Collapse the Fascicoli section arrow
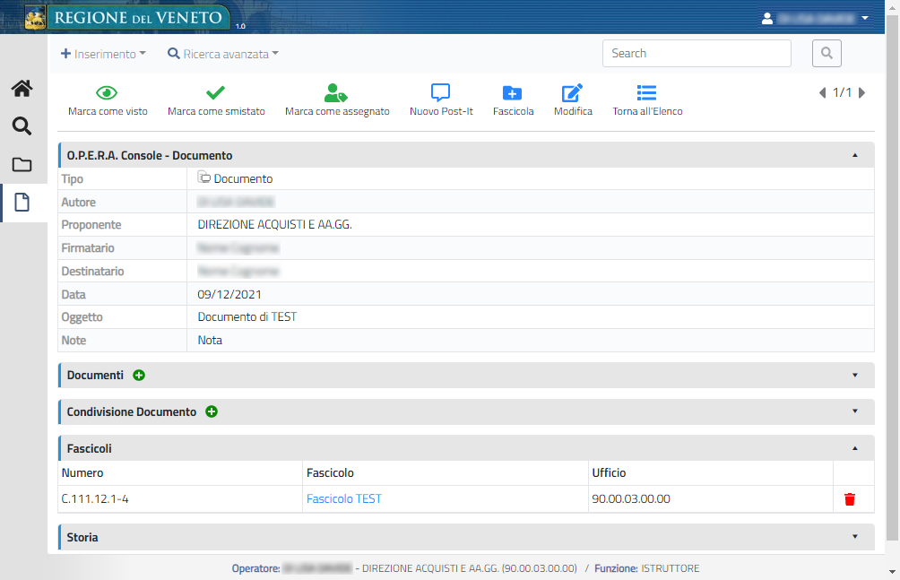Screen dimensions: 900x580 click(x=854, y=448)
